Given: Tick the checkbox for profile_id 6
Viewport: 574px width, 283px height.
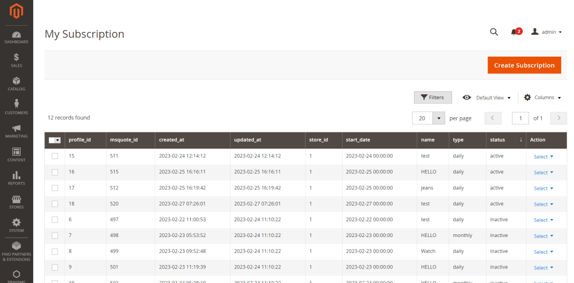Looking at the screenshot, I should 54,220.
